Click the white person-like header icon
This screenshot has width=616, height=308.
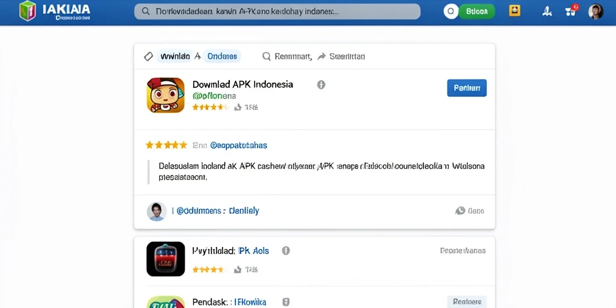546,12
